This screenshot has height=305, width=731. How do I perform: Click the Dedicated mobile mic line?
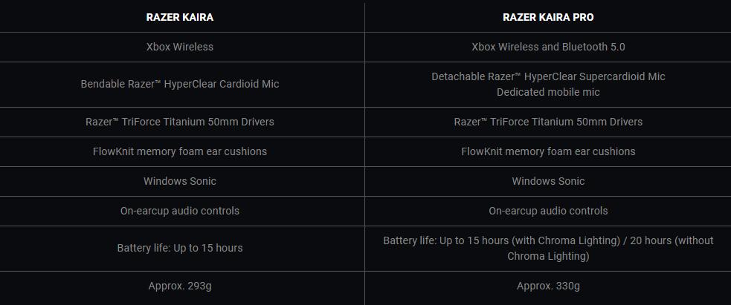(548, 92)
